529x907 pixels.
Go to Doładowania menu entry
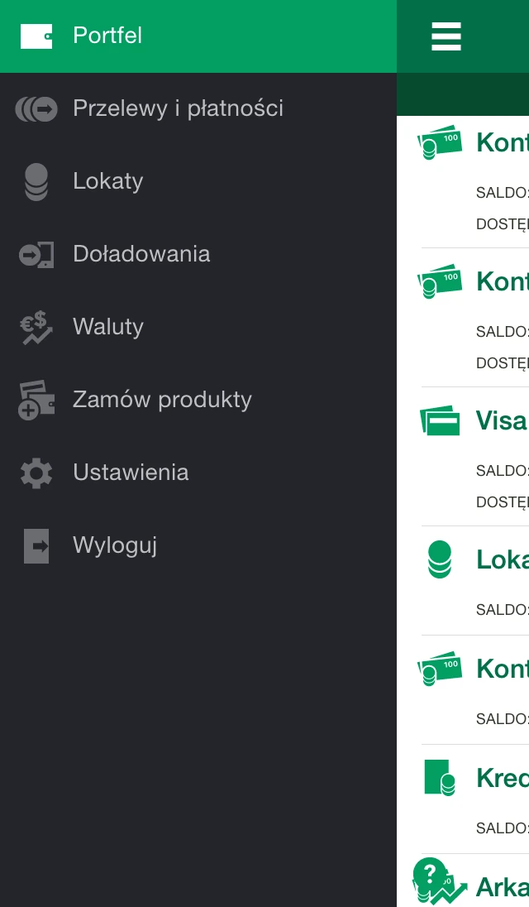click(x=198, y=255)
